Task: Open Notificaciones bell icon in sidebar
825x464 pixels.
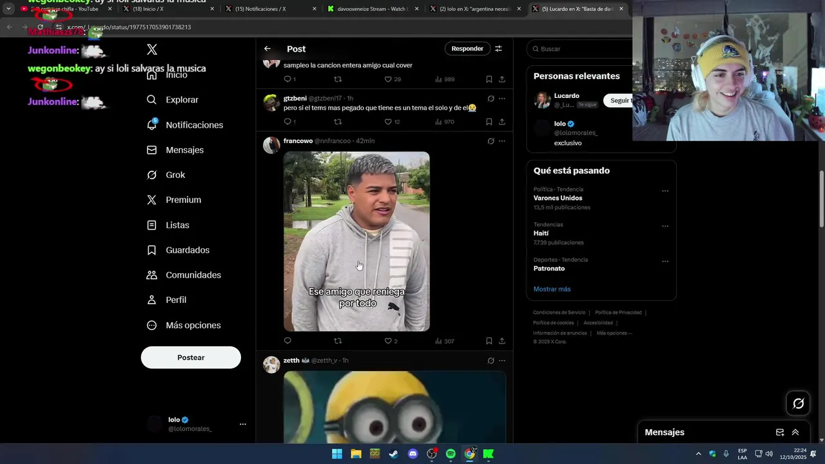Action: point(151,124)
